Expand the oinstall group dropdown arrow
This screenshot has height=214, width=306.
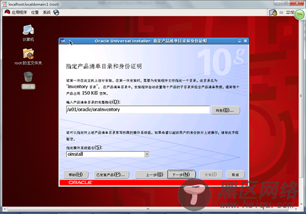point(146,154)
